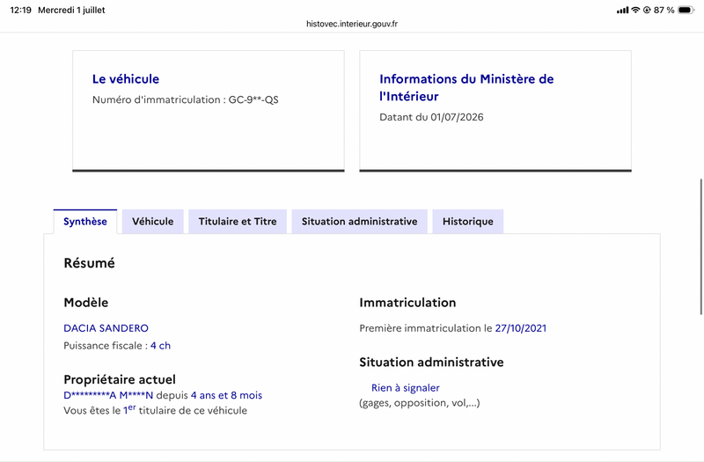Screen dimensions: 704x462
Task: Tap the histovec.interieur.gouv.fr address bar
Action: pyautogui.click(x=352, y=24)
